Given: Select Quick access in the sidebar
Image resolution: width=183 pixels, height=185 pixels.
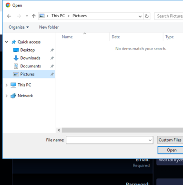Looking at the screenshot, I should point(29,42).
